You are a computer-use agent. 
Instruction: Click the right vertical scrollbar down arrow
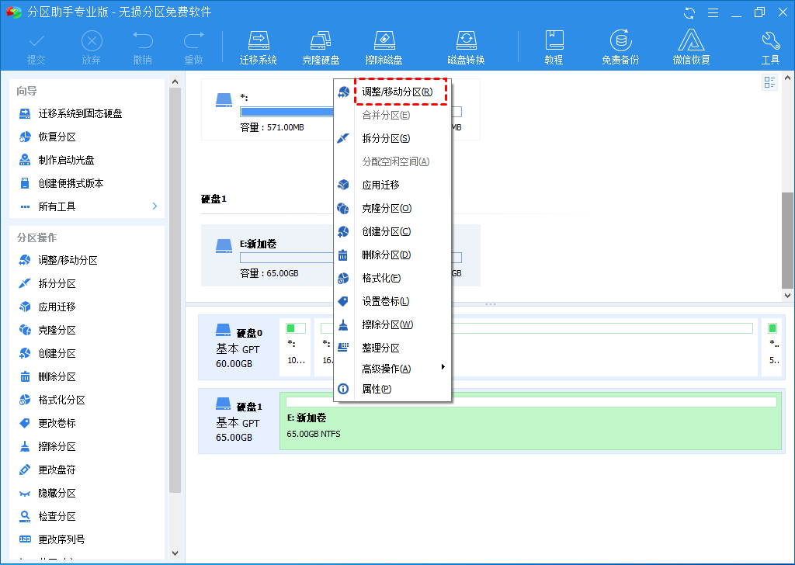click(788, 296)
